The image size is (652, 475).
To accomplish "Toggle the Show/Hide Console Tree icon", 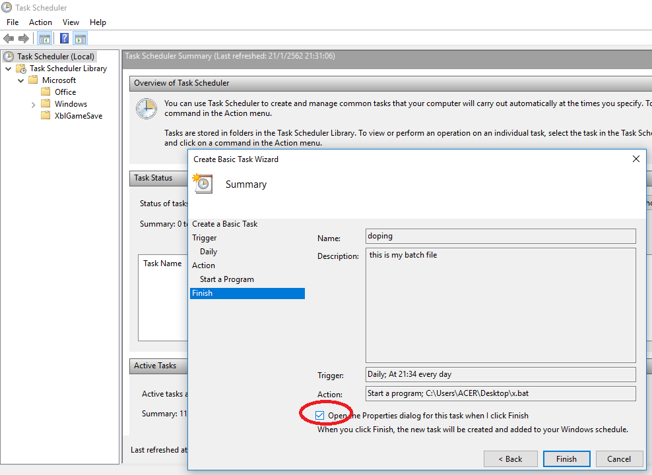I will [45, 39].
